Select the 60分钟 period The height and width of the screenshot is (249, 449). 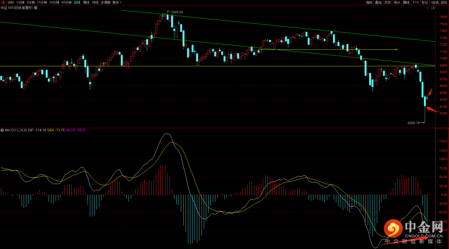click(x=67, y=2)
